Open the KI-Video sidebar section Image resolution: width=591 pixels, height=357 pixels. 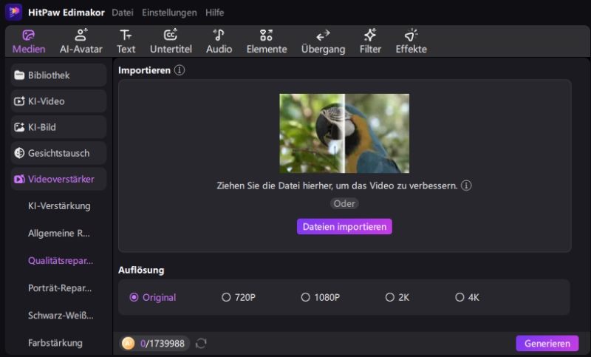tap(58, 101)
